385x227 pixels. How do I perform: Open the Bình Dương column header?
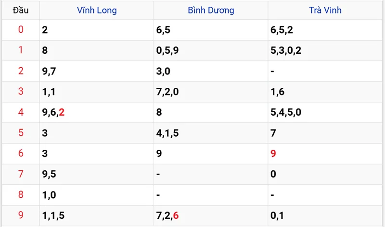(211, 10)
